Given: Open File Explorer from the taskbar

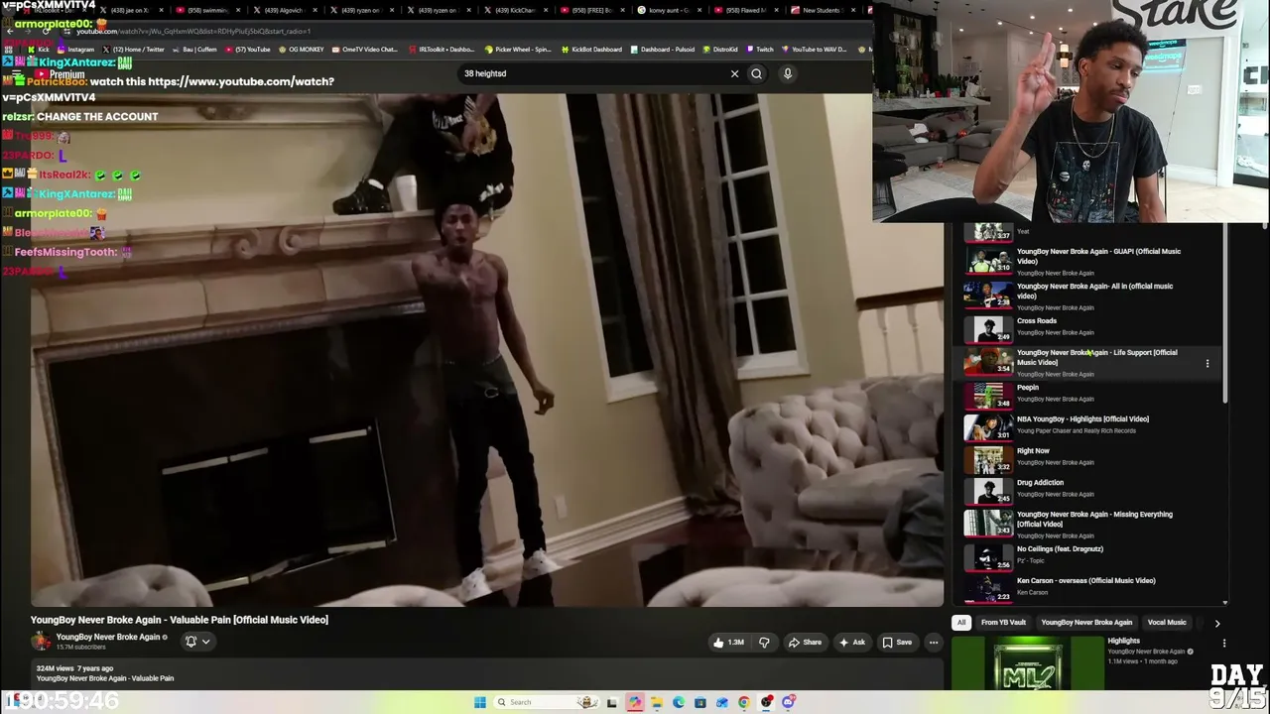Looking at the screenshot, I should pos(657,702).
